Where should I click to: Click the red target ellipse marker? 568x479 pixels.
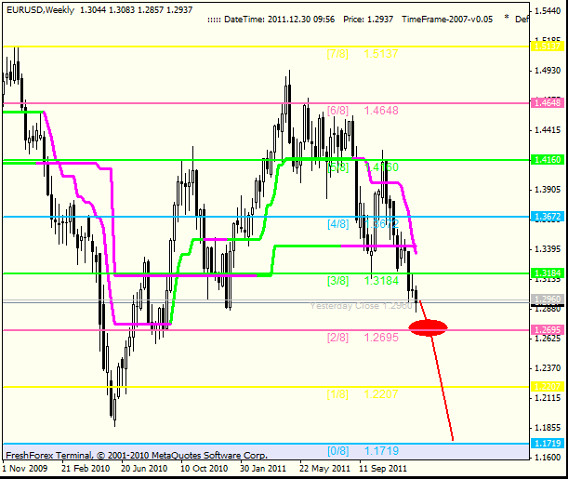(428, 328)
